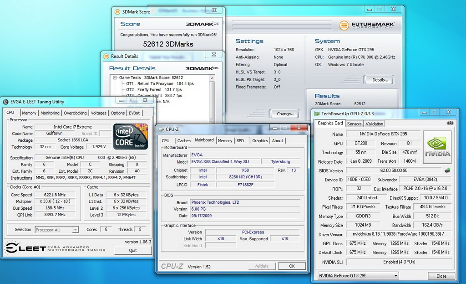This screenshot has width=466, height=284.
Task: Select the Mainboard tab in CPU-Z
Action: click(204, 140)
